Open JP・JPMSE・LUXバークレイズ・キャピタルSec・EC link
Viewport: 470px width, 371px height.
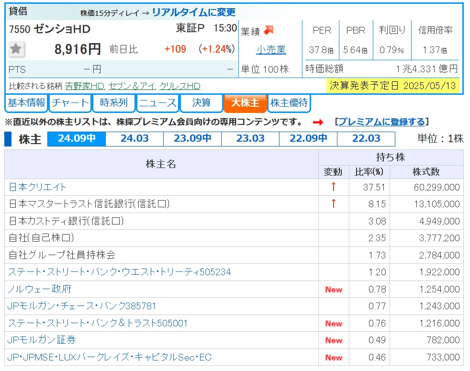110,357
